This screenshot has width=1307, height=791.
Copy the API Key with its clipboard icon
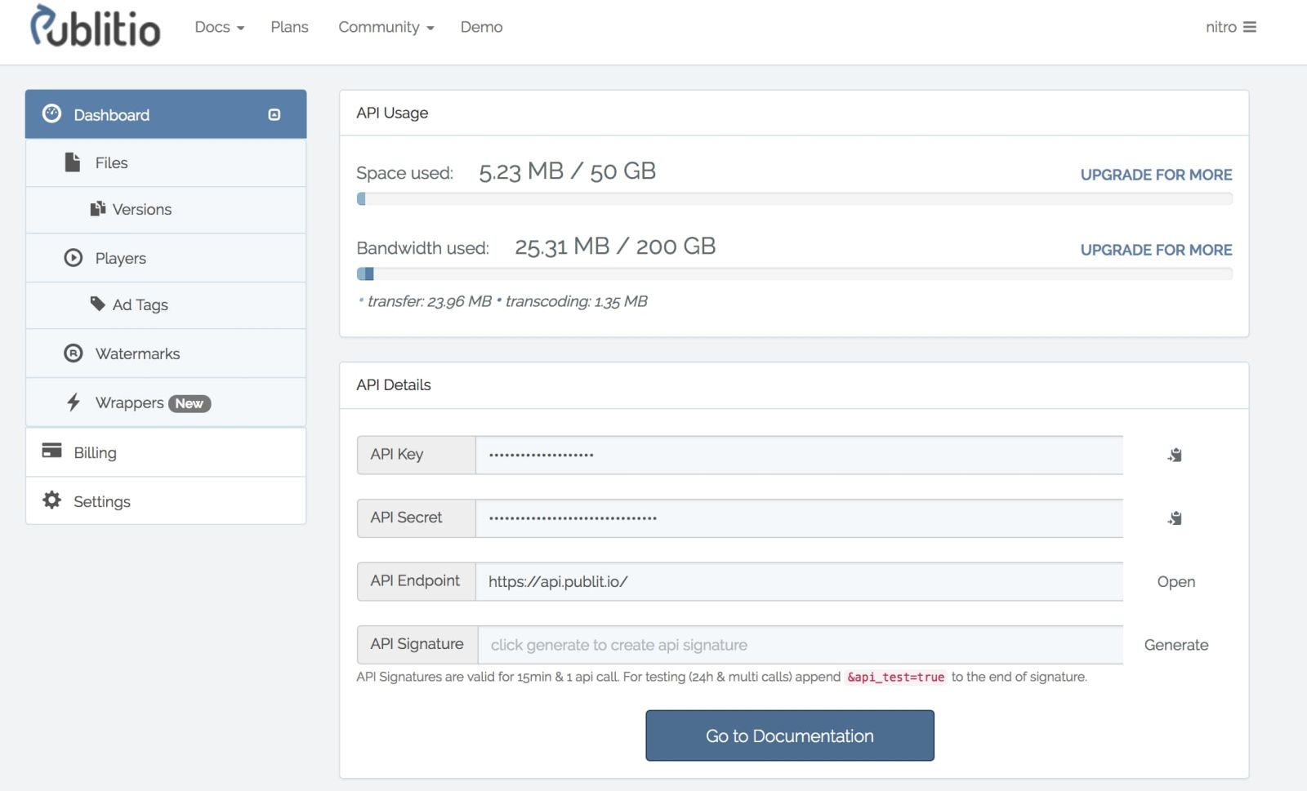[1175, 455]
